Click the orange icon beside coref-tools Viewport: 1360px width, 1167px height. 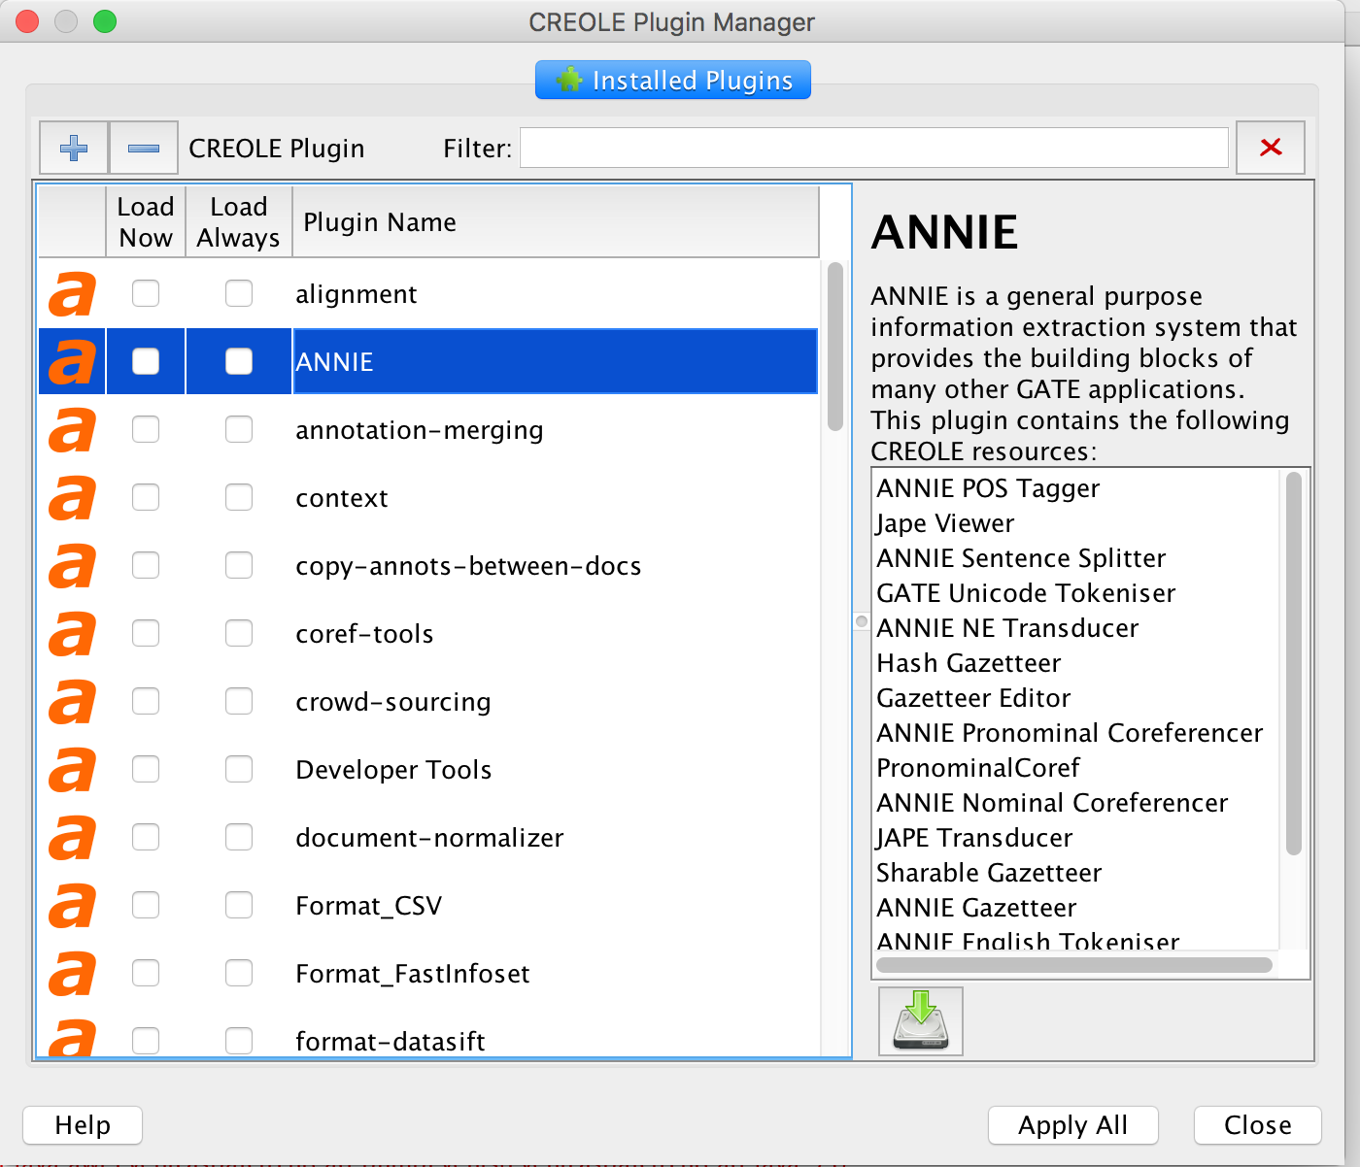pyautogui.click(x=73, y=634)
